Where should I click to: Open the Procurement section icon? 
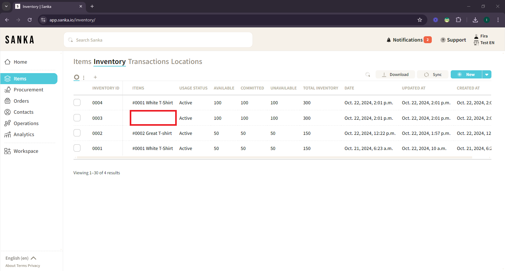(8, 90)
